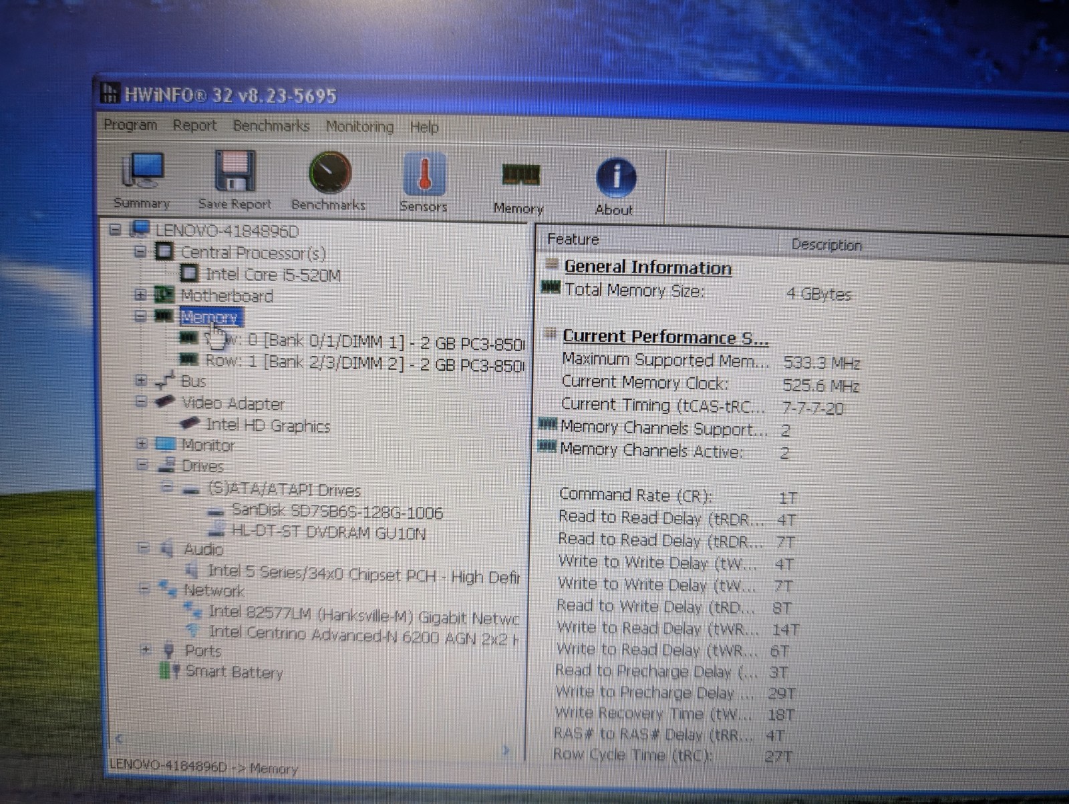Viewport: 1069px width, 804px height.
Task: Click the Video Adapter card icon
Action: pos(164,402)
